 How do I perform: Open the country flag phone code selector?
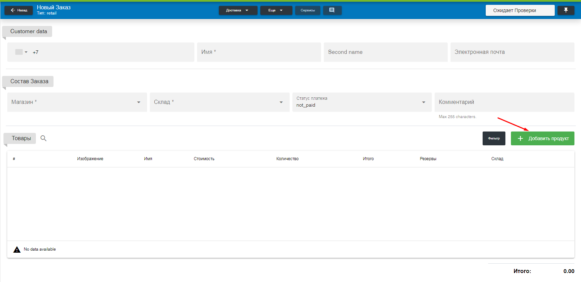21,52
